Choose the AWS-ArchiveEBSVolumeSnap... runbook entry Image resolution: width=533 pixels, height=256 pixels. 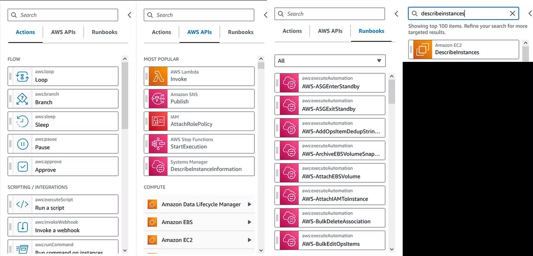click(330, 151)
